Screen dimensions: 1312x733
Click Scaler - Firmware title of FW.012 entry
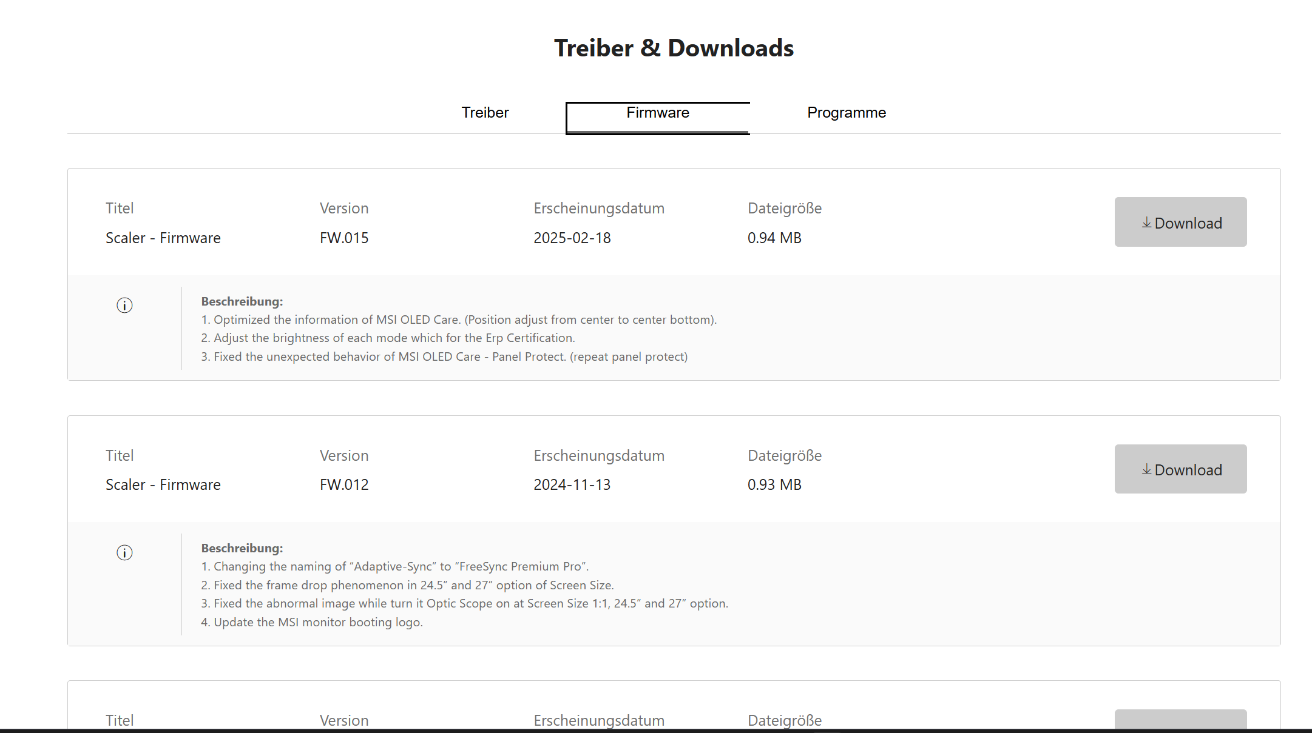point(163,484)
